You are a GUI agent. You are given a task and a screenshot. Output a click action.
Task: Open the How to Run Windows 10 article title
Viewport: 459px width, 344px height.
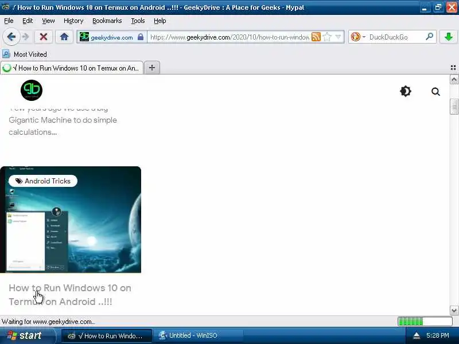click(x=70, y=295)
